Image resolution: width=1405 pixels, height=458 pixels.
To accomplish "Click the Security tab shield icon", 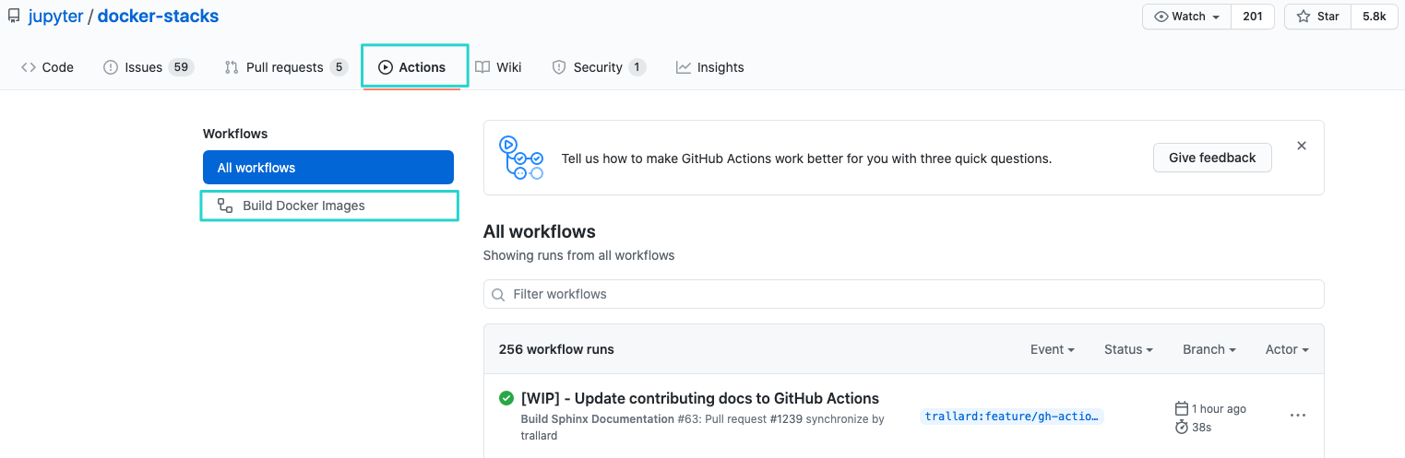I will point(559,67).
